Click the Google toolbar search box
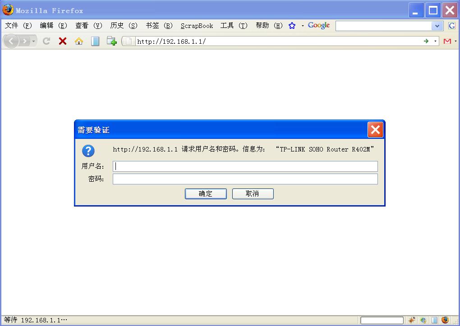 point(383,26)
